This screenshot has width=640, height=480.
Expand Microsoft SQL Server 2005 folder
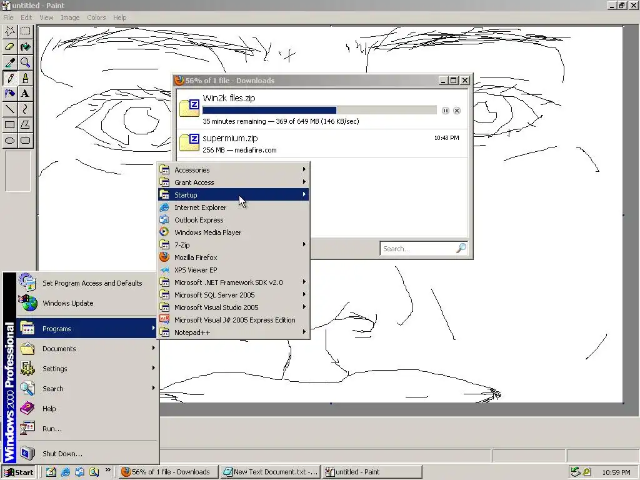coord(234,295)
